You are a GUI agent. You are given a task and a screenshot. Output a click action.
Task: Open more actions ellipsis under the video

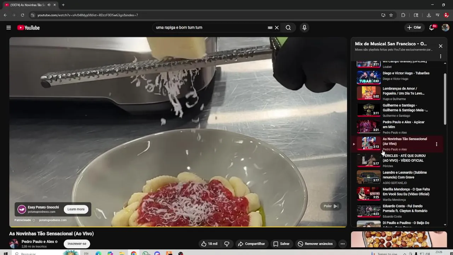coord(343,244)
